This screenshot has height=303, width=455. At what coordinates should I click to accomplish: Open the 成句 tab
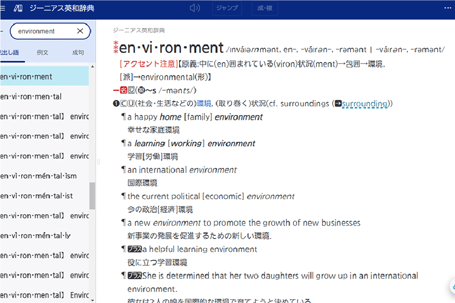point(78,52)
